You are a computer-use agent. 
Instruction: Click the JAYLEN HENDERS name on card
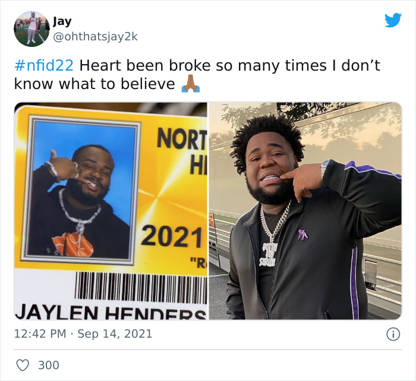pyautogui.click(x=111, y=312)
